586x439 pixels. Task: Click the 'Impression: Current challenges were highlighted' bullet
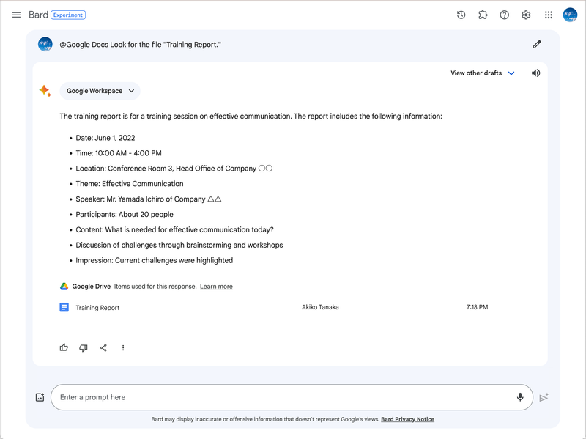[x=155, y=261]
